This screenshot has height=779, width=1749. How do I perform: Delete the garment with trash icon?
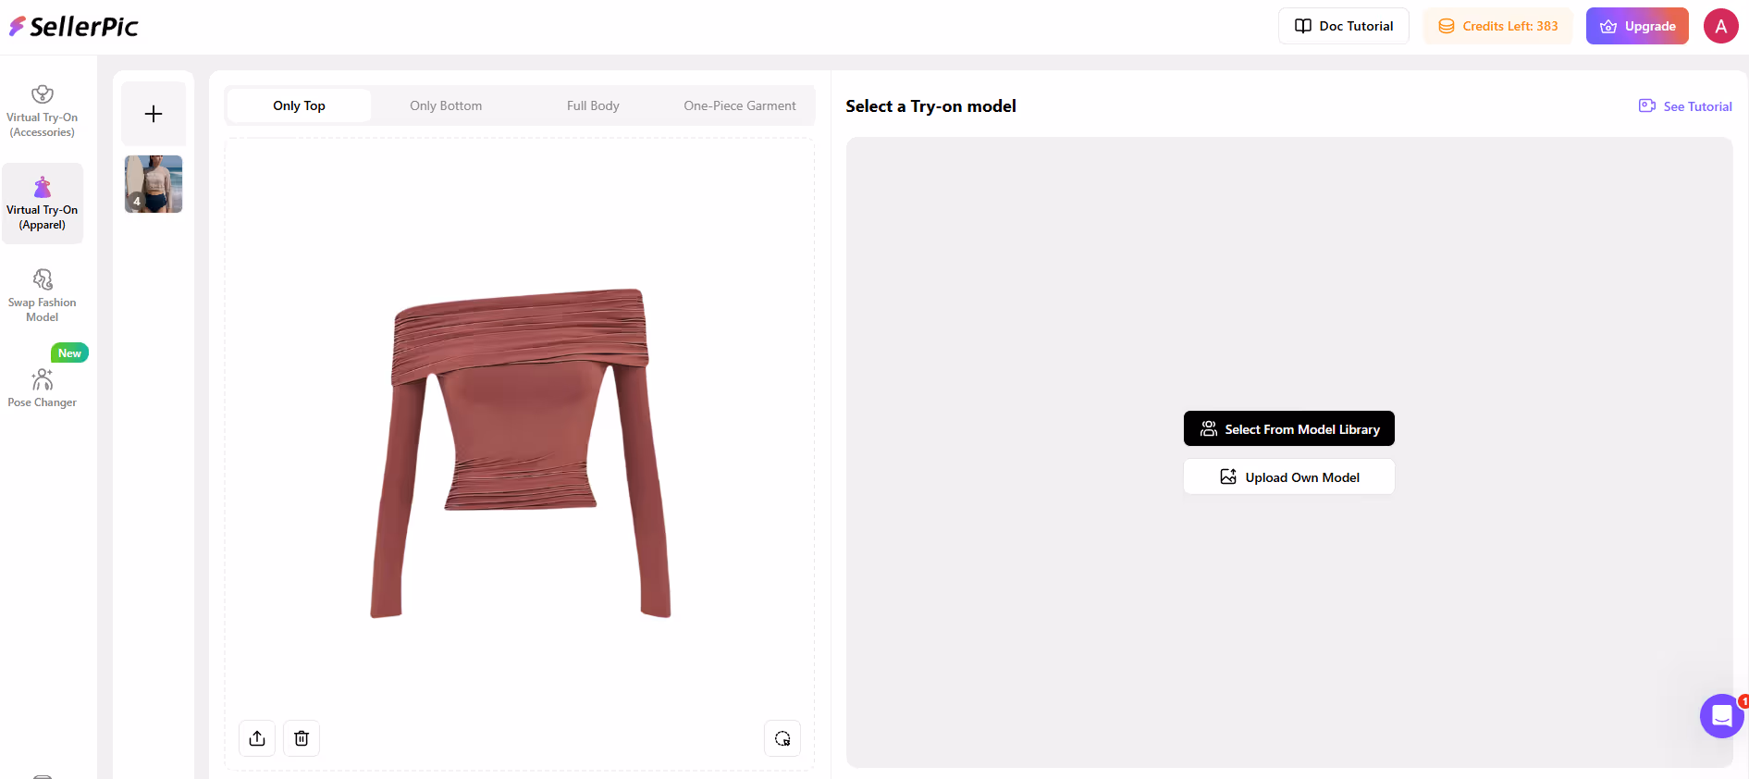click(302, 738)
